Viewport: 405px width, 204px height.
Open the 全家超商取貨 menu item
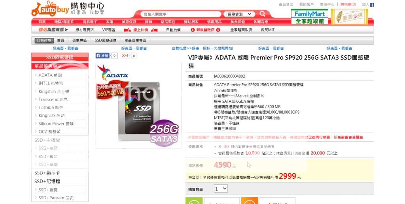click(x=241, y=30)
